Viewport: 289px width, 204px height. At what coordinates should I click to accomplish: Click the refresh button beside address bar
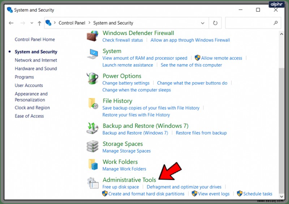[x=215, y=23]
